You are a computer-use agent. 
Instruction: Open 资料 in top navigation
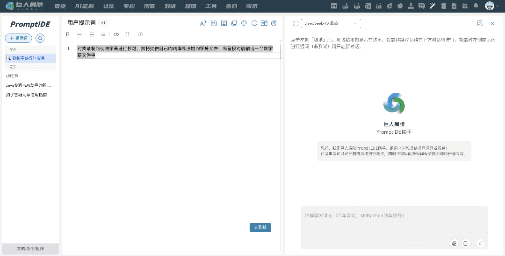pyautogui.click(x=231, y=6)
